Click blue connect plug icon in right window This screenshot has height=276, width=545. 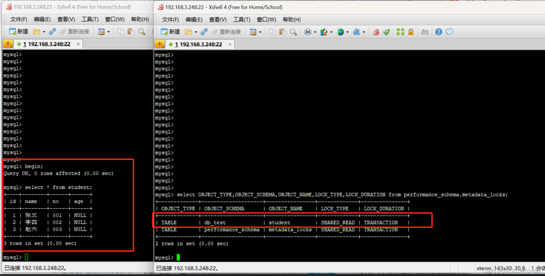pos(204,32)
